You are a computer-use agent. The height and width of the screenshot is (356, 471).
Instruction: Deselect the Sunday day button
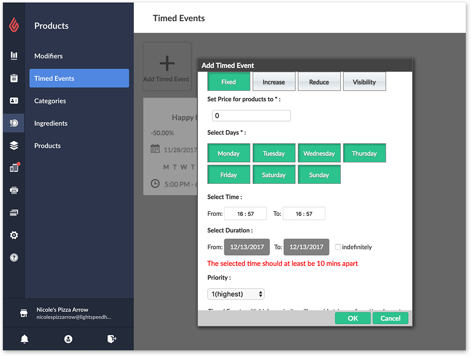tap(319, 174)
